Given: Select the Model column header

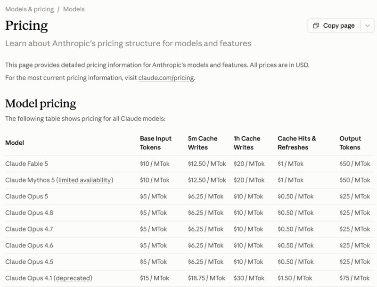Looking at the screenshot, I should pyautogui.click(x=15, y=143).
